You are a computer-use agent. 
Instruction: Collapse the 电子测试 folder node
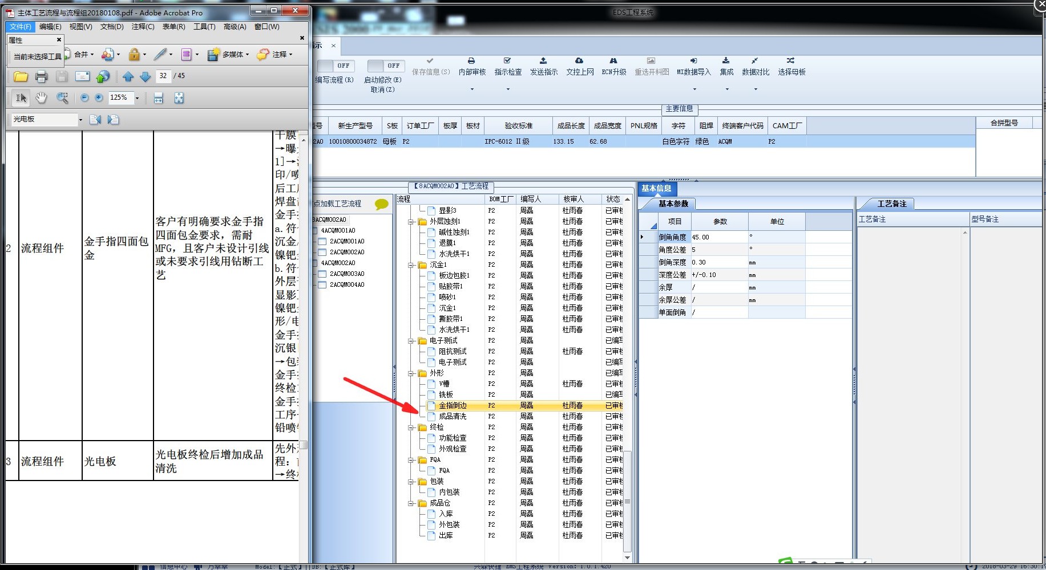point(411,340)
